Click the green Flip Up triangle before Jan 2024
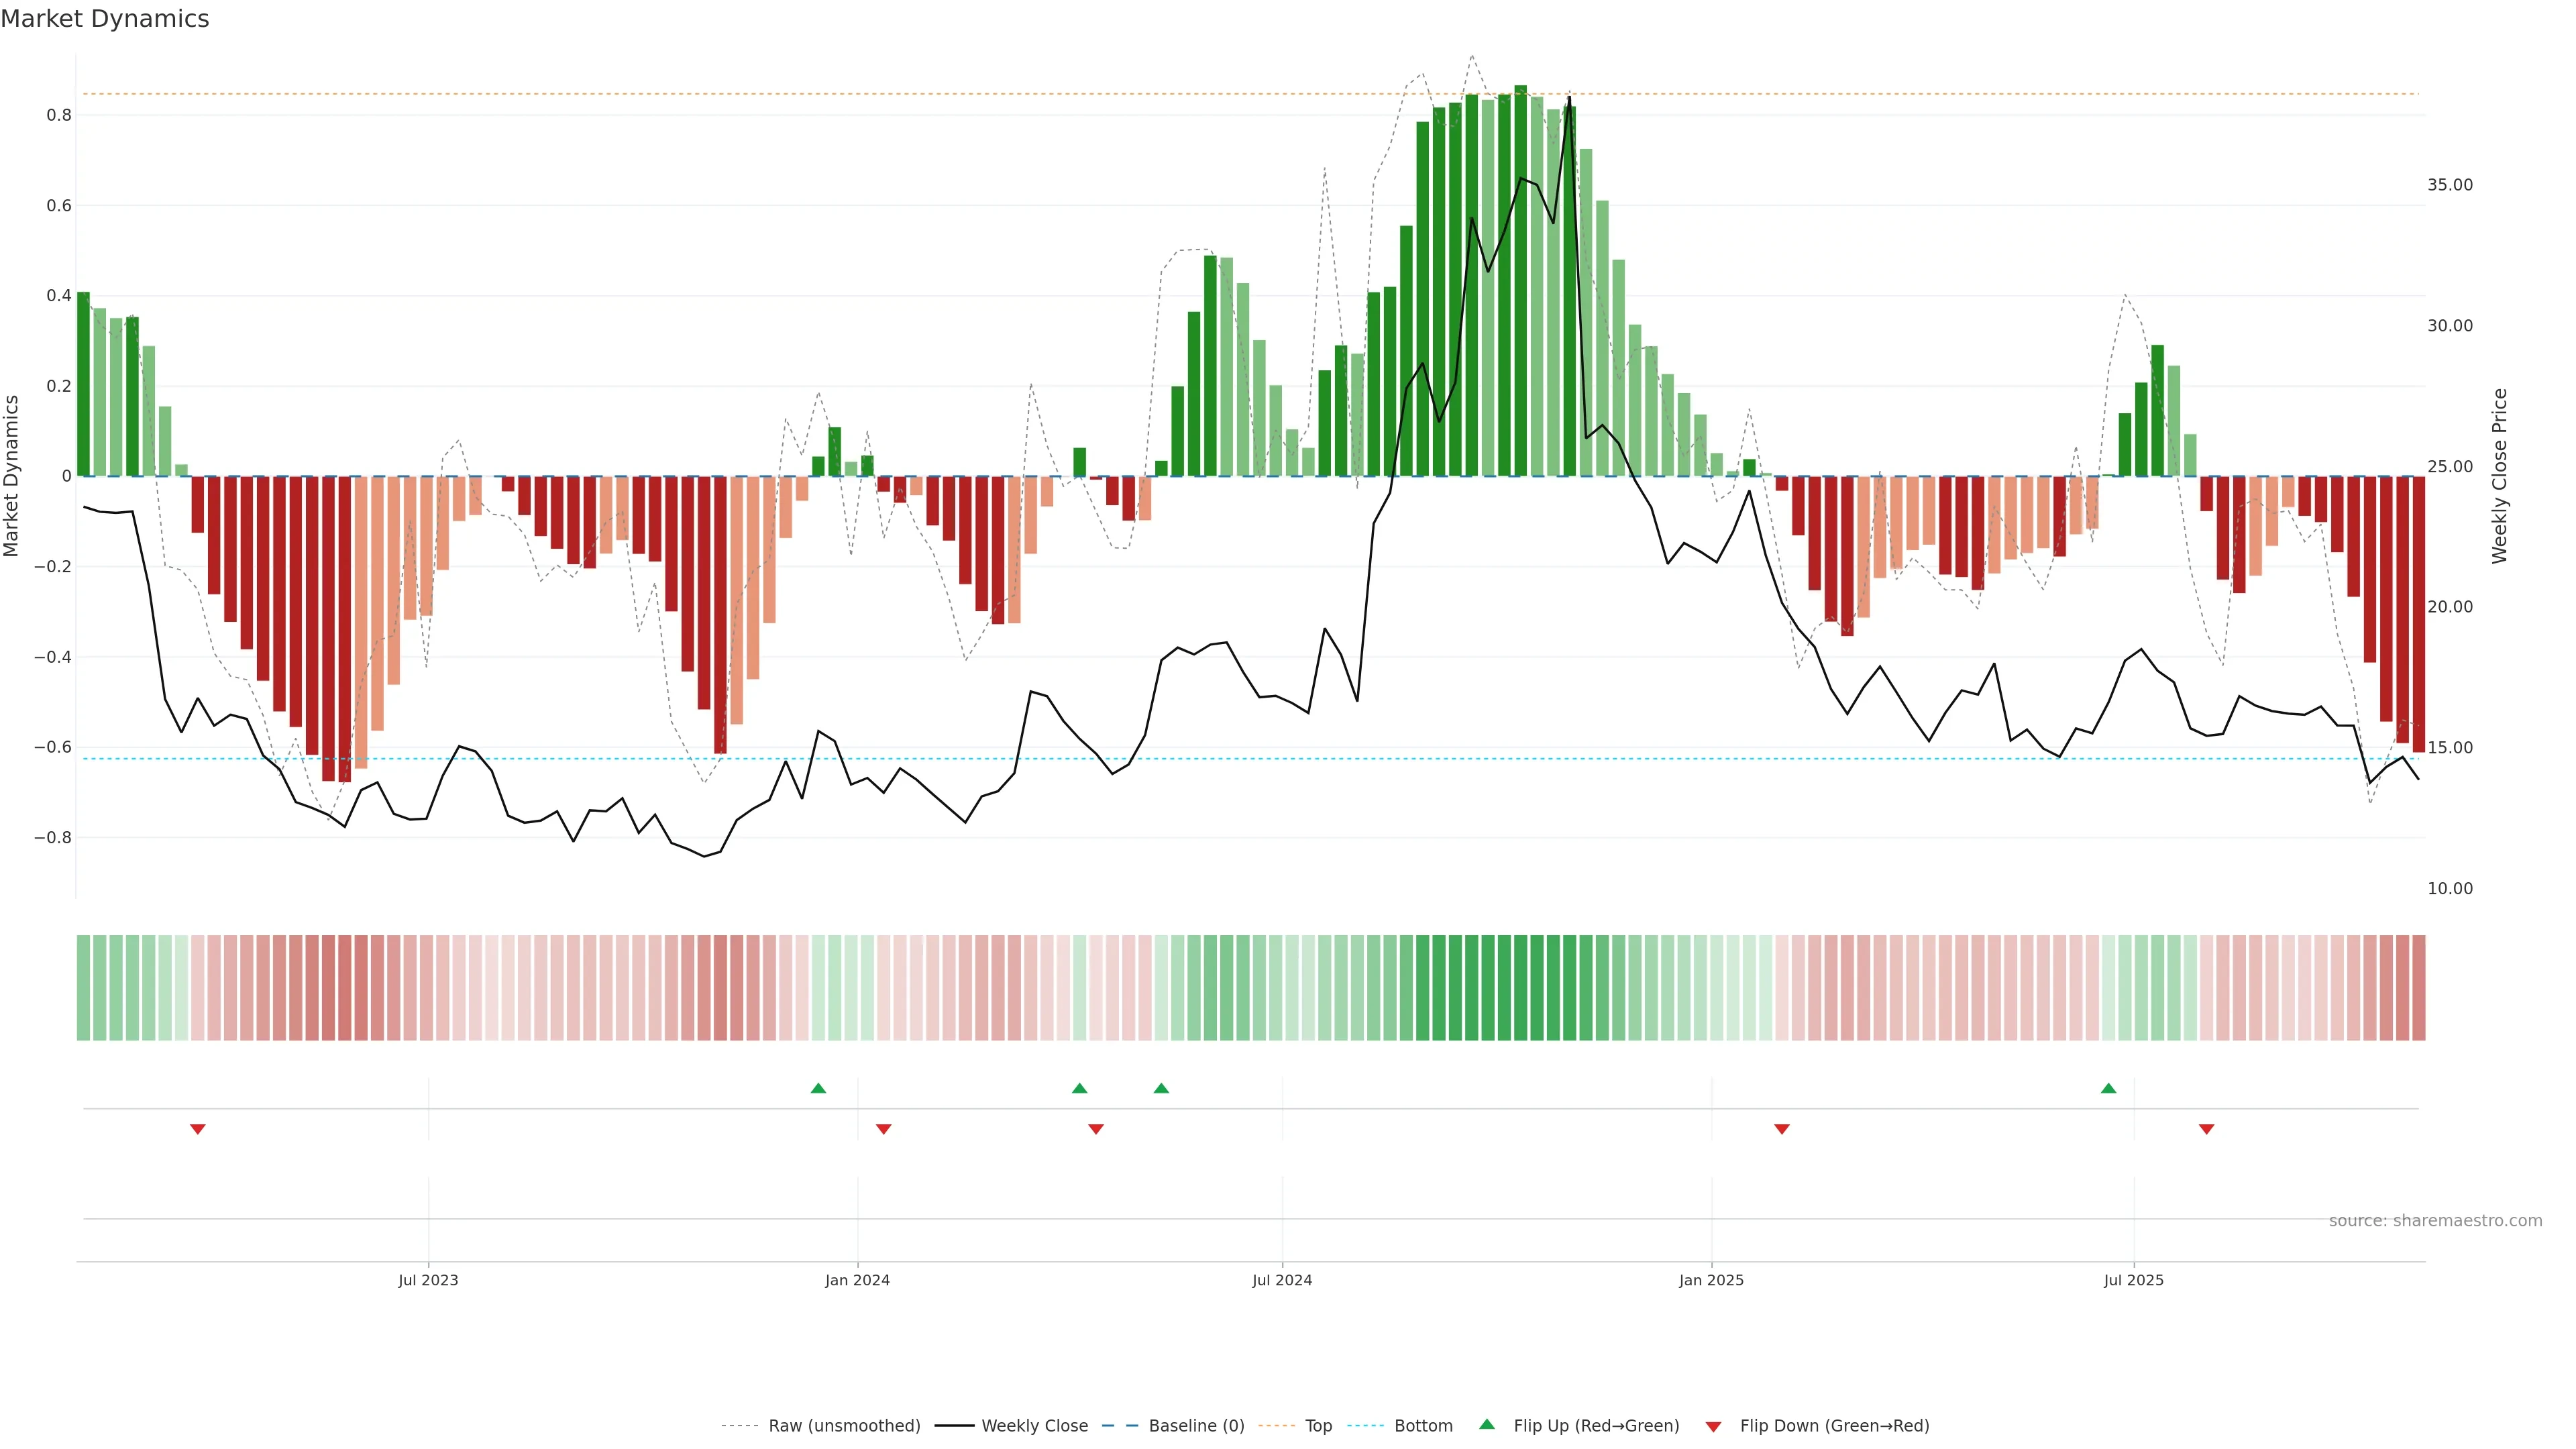The image size is (2576, 1449). click(x=818, y=1088)
